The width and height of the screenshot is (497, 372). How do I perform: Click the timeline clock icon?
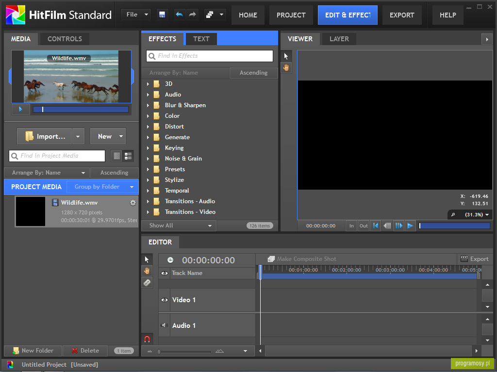[x=170, y=260]
